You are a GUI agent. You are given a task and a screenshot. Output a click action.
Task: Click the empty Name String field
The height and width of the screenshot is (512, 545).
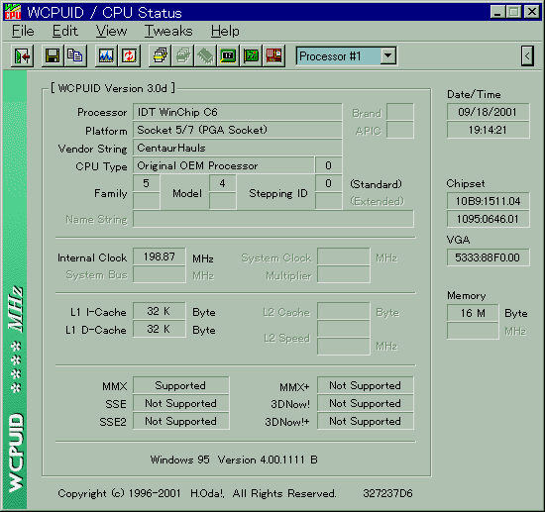[x=273, y=219]
